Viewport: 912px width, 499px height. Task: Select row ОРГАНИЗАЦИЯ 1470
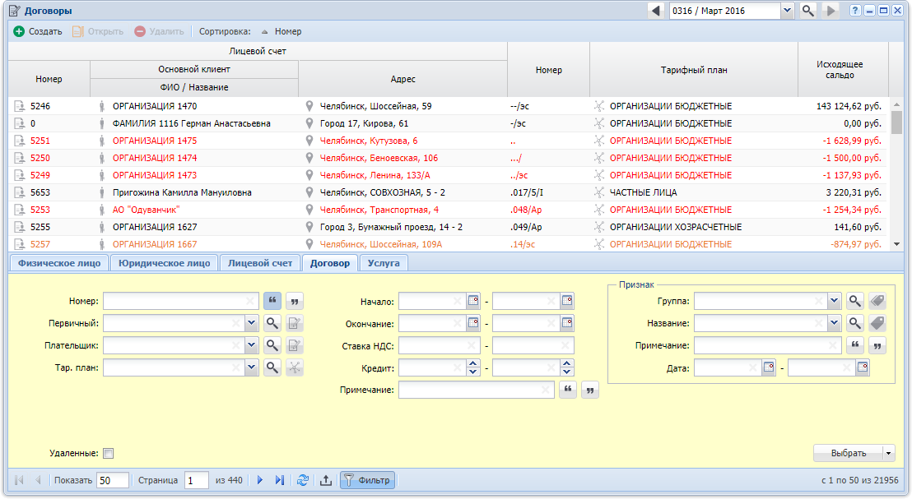(448, 106)
